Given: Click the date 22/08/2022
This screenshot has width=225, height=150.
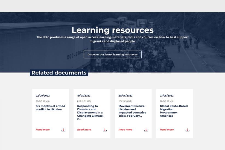Looking at the screenshot, I should pyautogui.click(x=43, y=96).
